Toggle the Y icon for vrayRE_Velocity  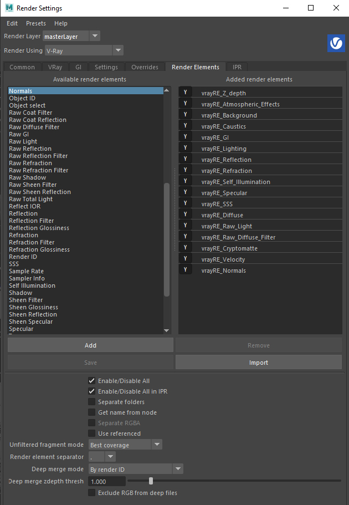pos(186,259)
